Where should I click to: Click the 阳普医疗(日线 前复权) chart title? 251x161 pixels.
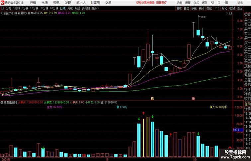coord(13,13)
